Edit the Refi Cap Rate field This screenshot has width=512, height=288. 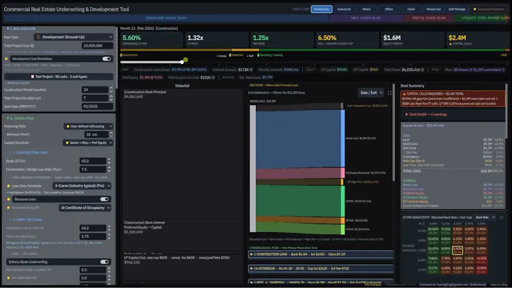(x=93, y=269)
